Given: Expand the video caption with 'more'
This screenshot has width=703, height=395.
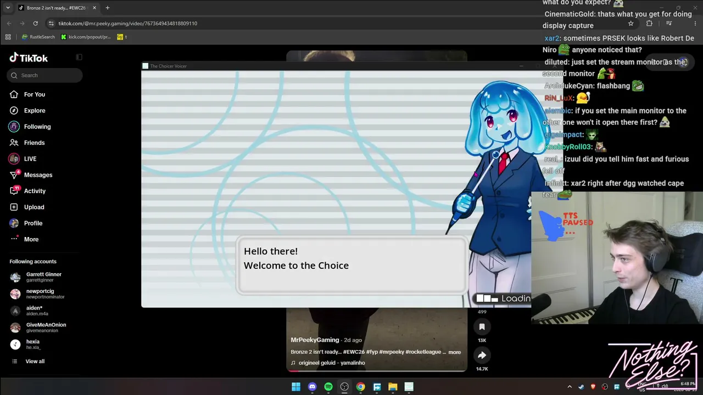Looking at the screenshot, I should (x=454, y=352).
